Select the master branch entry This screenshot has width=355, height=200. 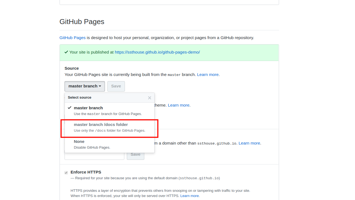coord(88,108)
